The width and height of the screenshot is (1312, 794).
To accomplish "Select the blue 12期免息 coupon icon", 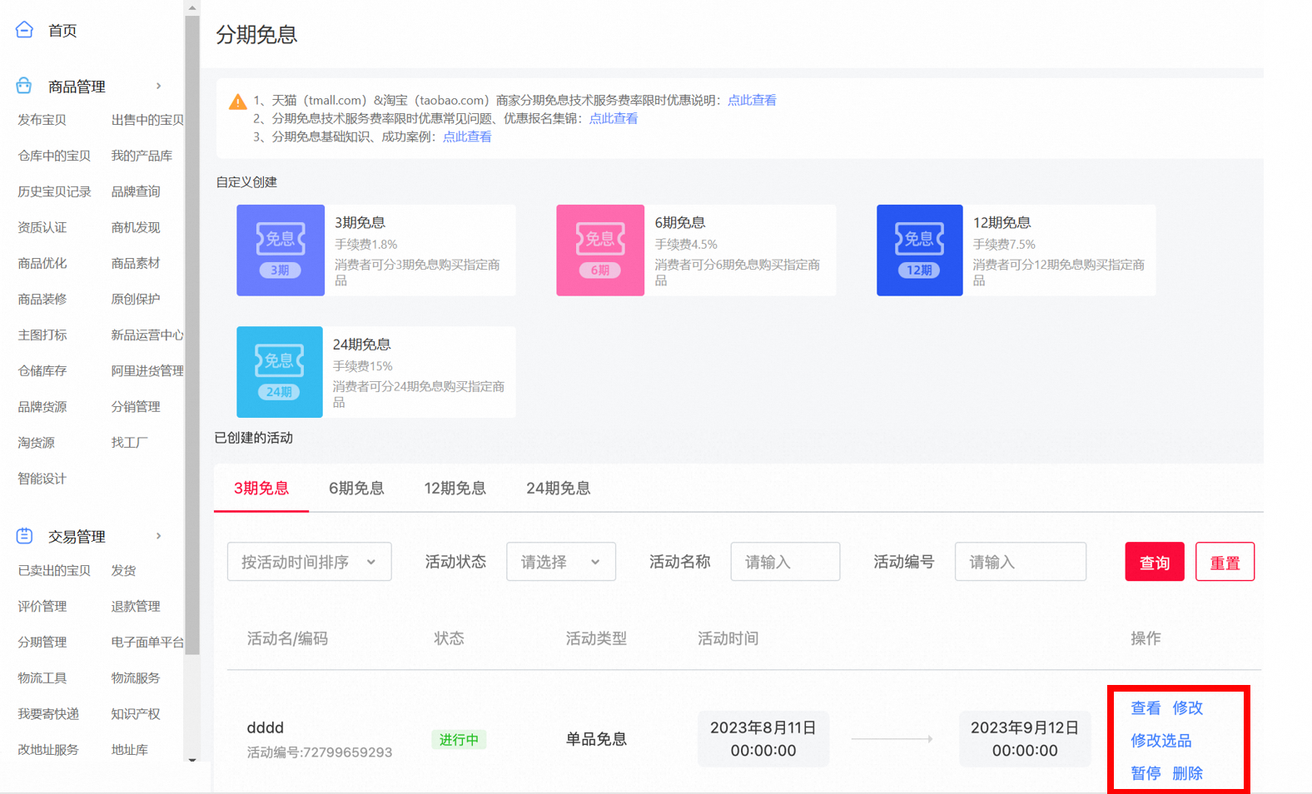I will point(920,251).
